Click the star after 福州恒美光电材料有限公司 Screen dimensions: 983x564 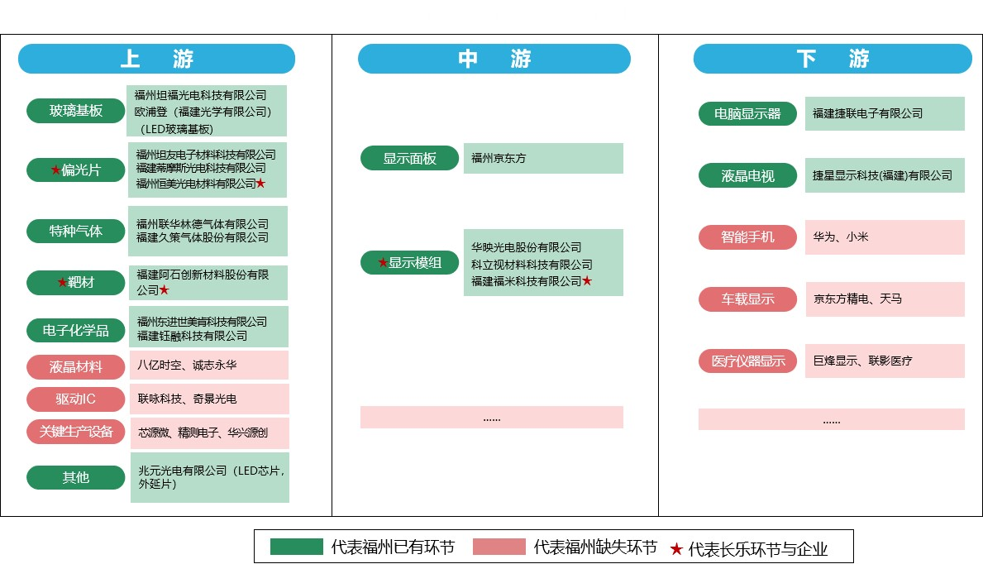pos(260,184)
